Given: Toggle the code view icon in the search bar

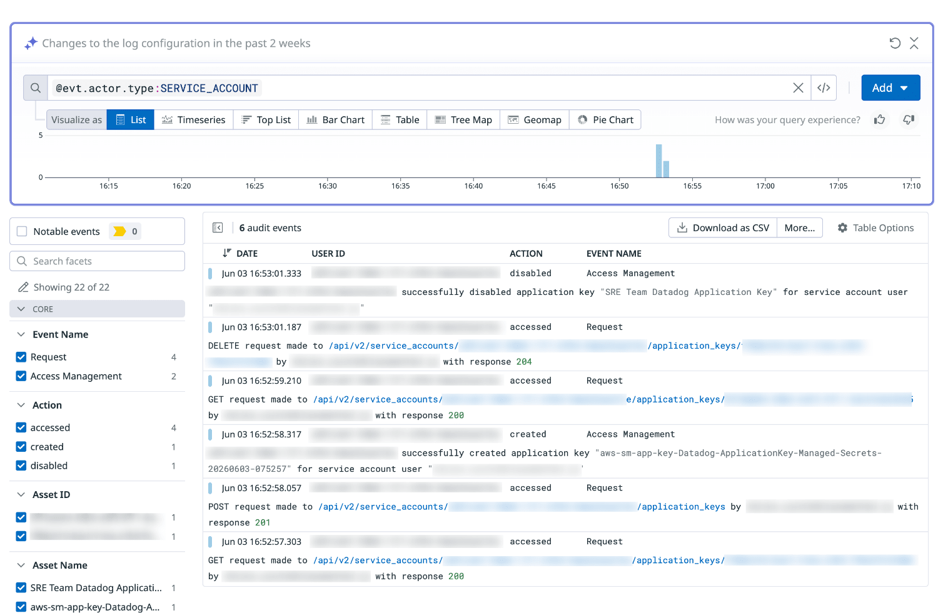Looking at the screenshot, I should [x=824, y=88].
